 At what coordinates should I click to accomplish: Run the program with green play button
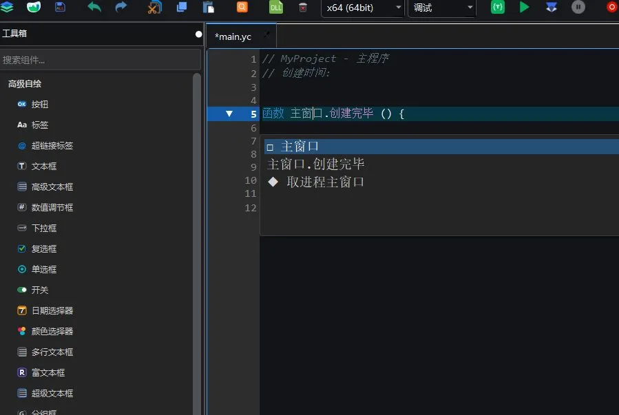[x=524, y=7]
